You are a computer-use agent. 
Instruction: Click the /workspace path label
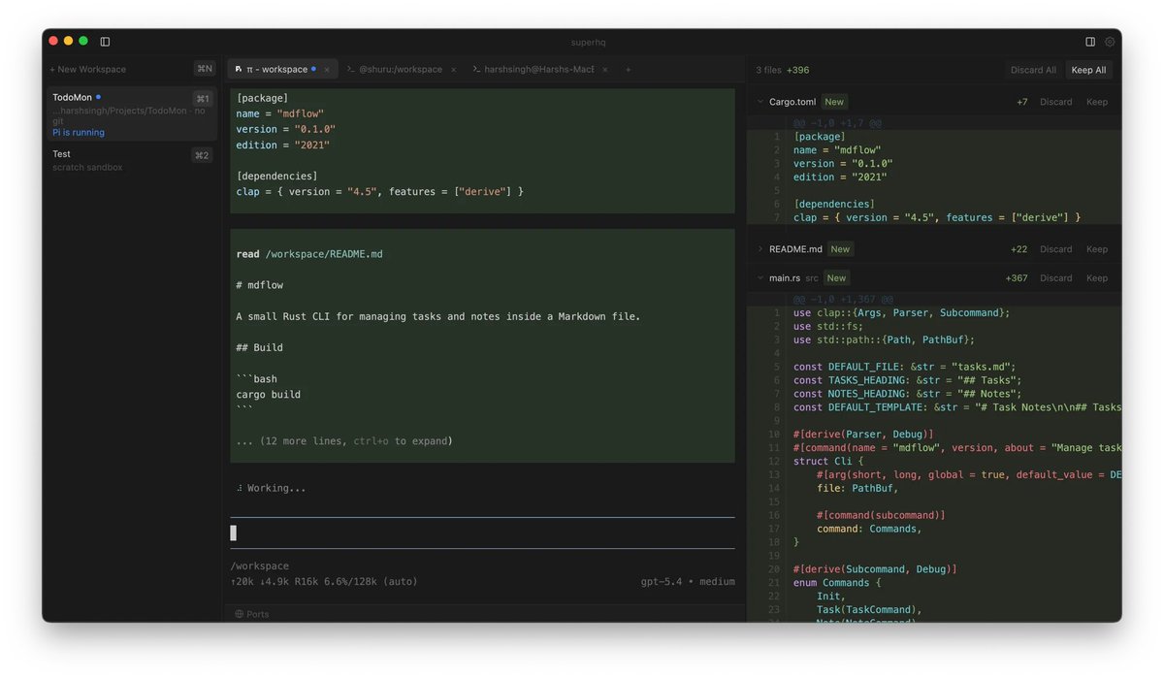[x=259, y=566]
